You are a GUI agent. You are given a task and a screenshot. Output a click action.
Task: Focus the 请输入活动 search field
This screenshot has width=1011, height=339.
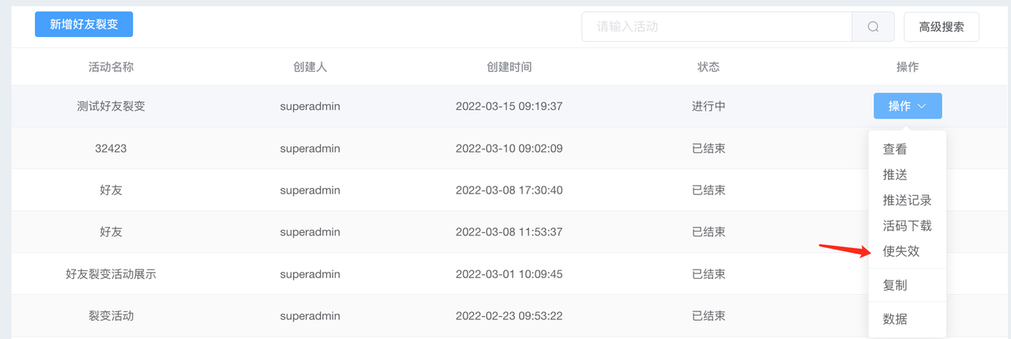click(717, 26)
